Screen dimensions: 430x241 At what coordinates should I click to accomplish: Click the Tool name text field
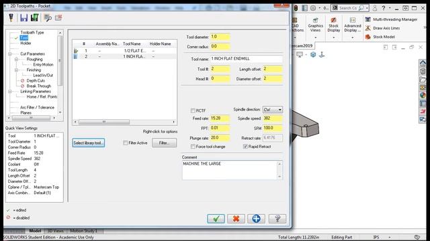pyautogui.click(x=247, y=59)
